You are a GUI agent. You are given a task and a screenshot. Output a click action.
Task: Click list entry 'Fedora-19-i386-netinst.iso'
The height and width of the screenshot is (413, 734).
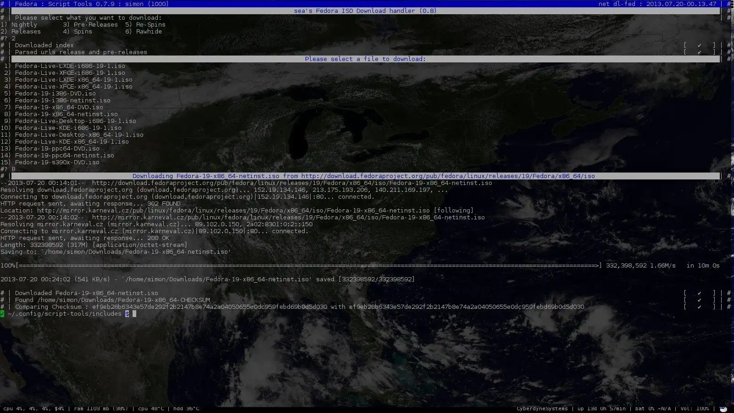point(63,100)
